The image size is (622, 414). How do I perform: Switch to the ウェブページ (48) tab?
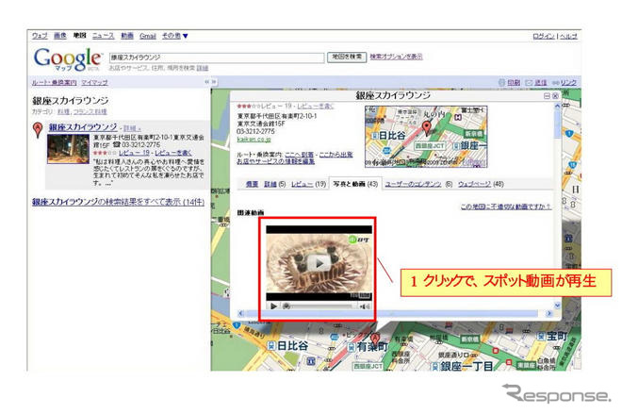(x=481, y=184)
